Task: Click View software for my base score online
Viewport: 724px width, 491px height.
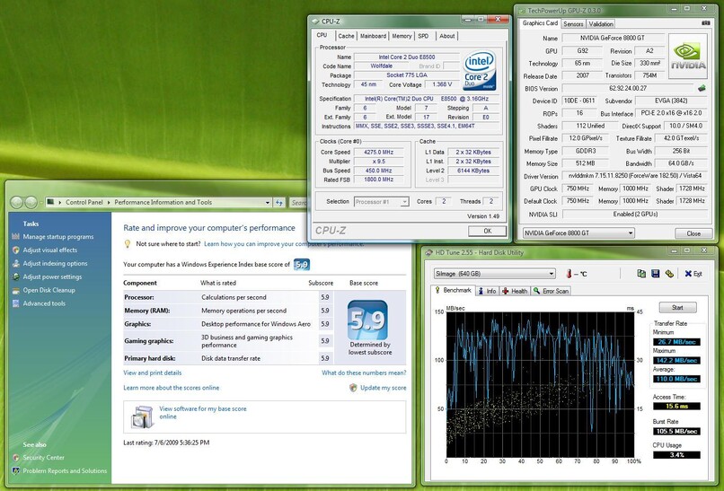Action: coord(203,413)
